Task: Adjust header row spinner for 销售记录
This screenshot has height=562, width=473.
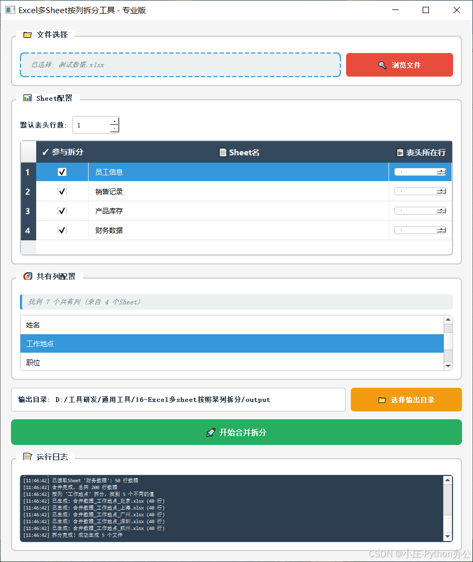Action: [420, 192]
